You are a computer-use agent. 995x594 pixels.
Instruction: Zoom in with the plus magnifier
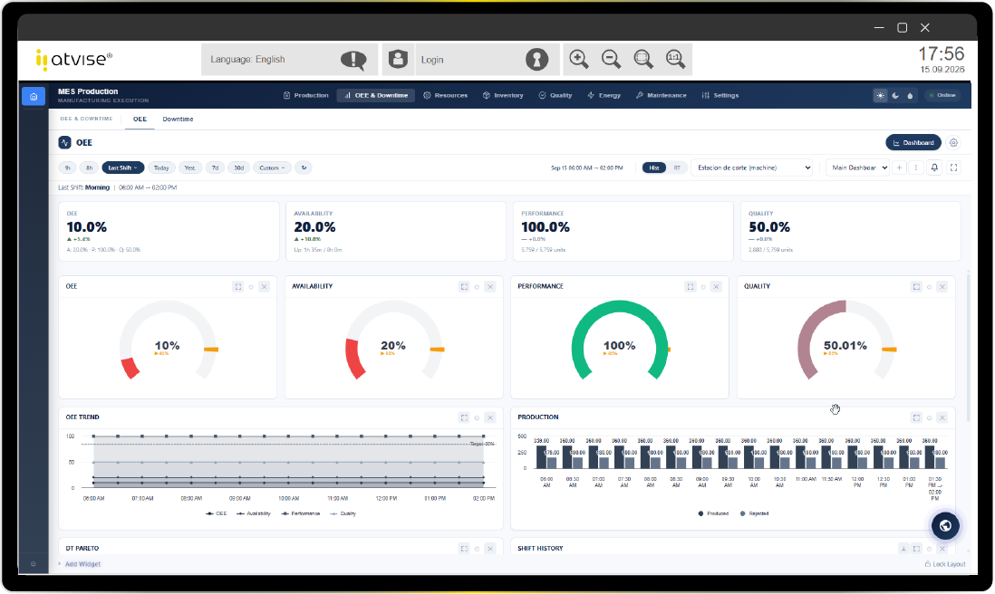click(x=579, y=59)
